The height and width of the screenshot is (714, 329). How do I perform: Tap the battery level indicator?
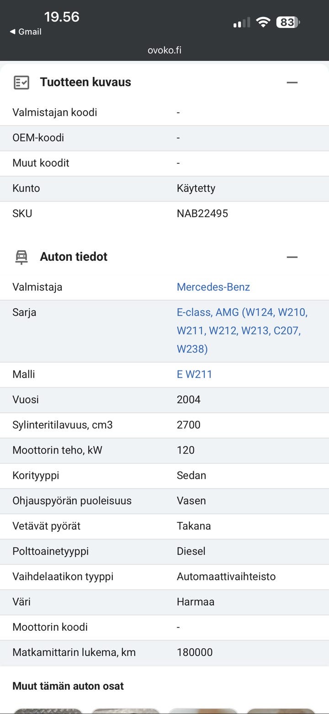pos(288,22)
